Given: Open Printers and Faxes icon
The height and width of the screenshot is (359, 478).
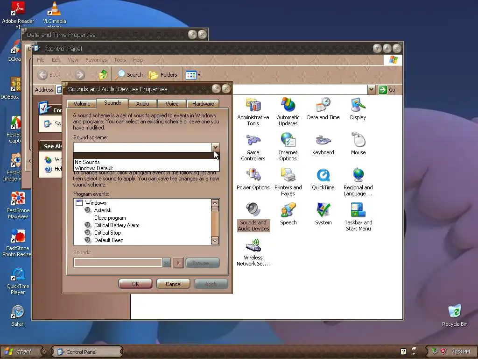Looking at the screenshot, I should point(288,182).
